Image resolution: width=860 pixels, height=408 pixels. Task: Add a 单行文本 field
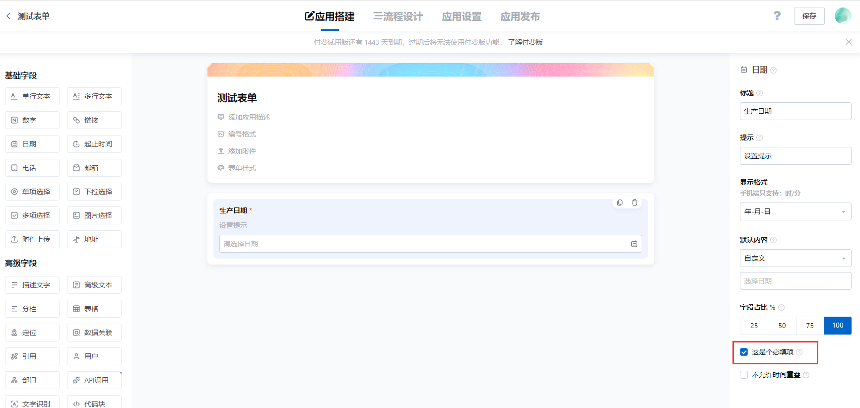click(32, 96)
